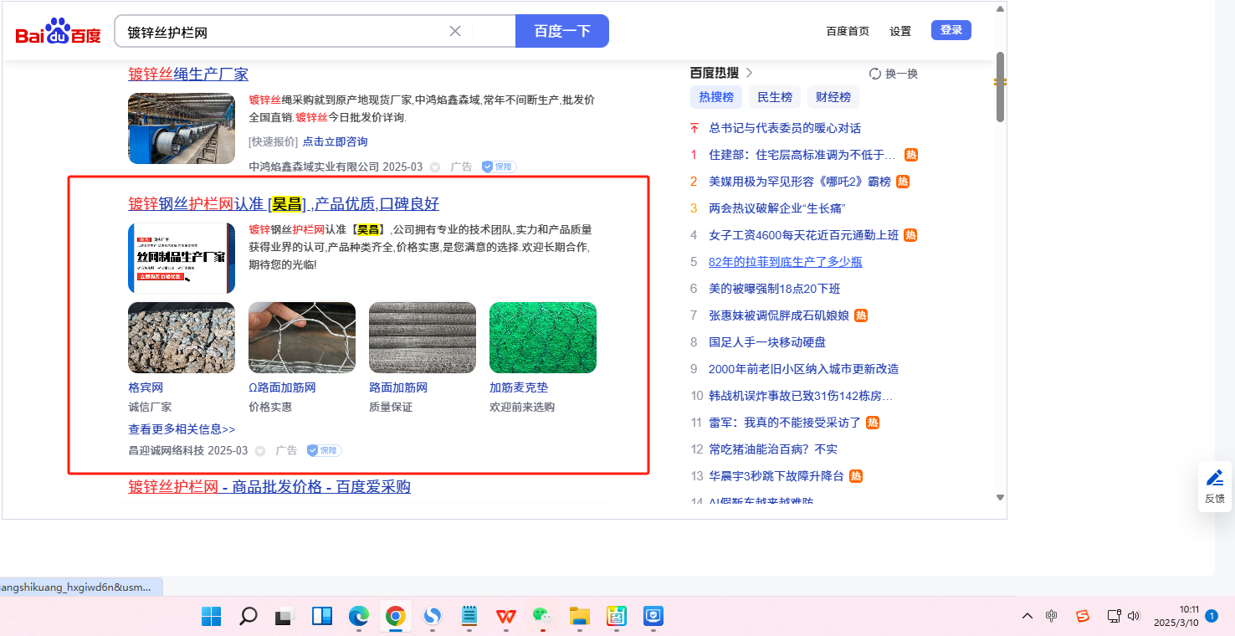Click the 点击立即咨询 link
The image size is (1235, 636).
tap(335, 141)
